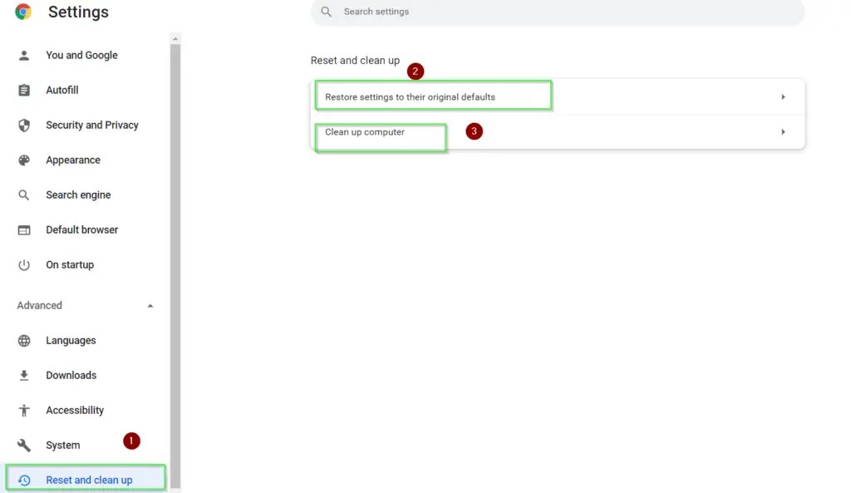Click the Search engine magnifier icon
851x493 pixels.
pos(24,195)
